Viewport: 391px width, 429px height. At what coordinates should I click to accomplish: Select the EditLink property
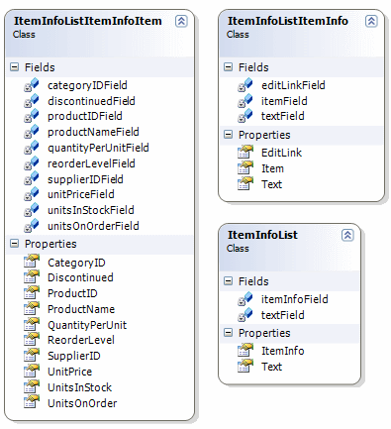(281, 153)
